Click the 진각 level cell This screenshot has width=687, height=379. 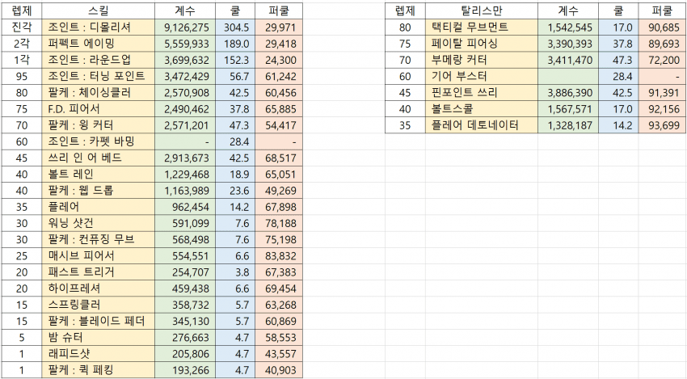tap(19, 26)
